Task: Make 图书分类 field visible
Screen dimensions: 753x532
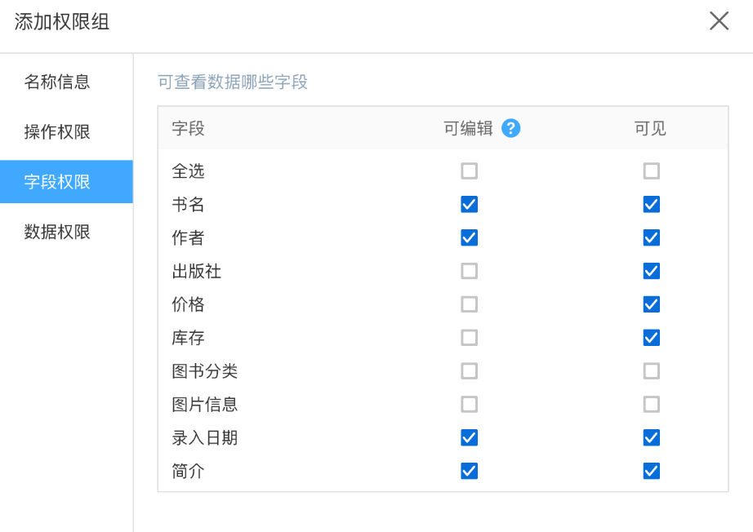Action: pyautogui.click(x=651, y=371)
